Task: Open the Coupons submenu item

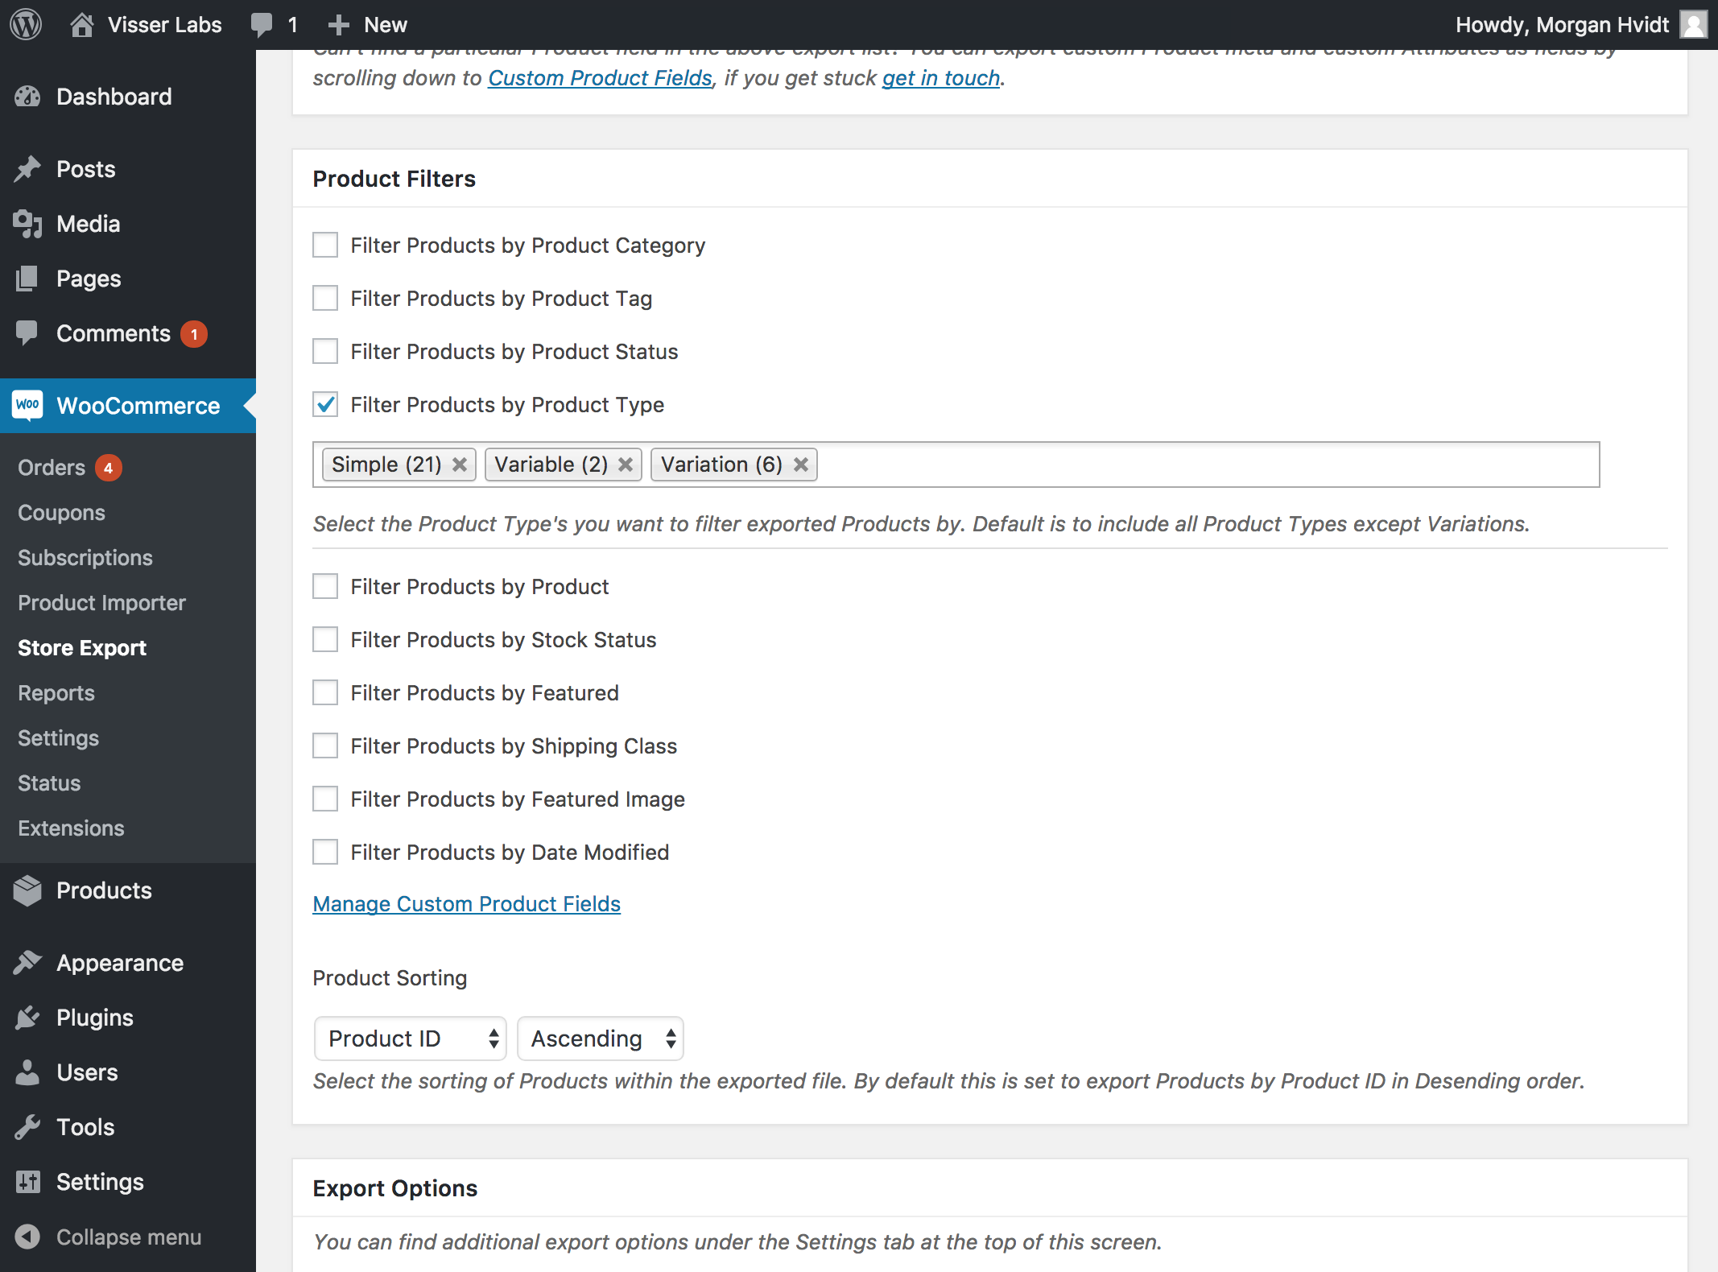Action: pyautogui.click(x=61, y=513)
